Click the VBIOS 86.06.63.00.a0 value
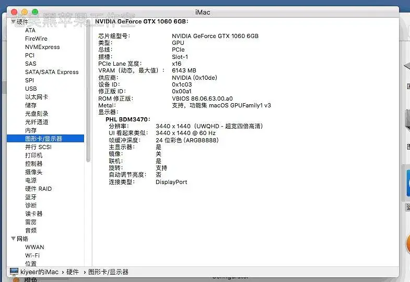410x282 pixels. pos(202,99)
